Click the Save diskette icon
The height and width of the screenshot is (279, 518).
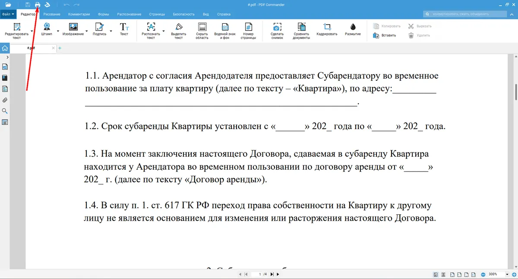pos(28,5)
